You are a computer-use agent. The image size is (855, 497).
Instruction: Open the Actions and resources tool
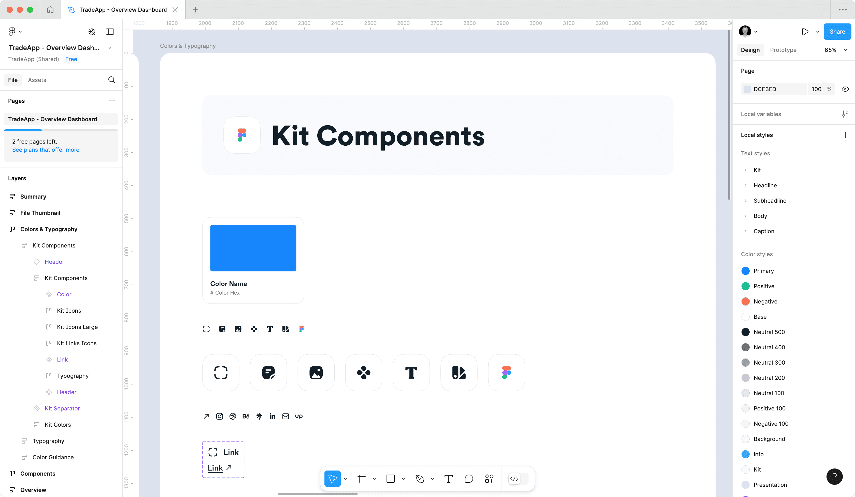click(x=489, y=479)
